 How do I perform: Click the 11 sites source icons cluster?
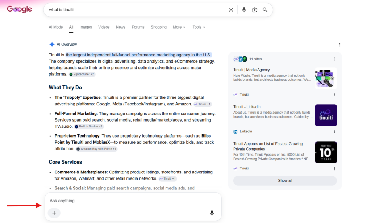coord(240,59)
